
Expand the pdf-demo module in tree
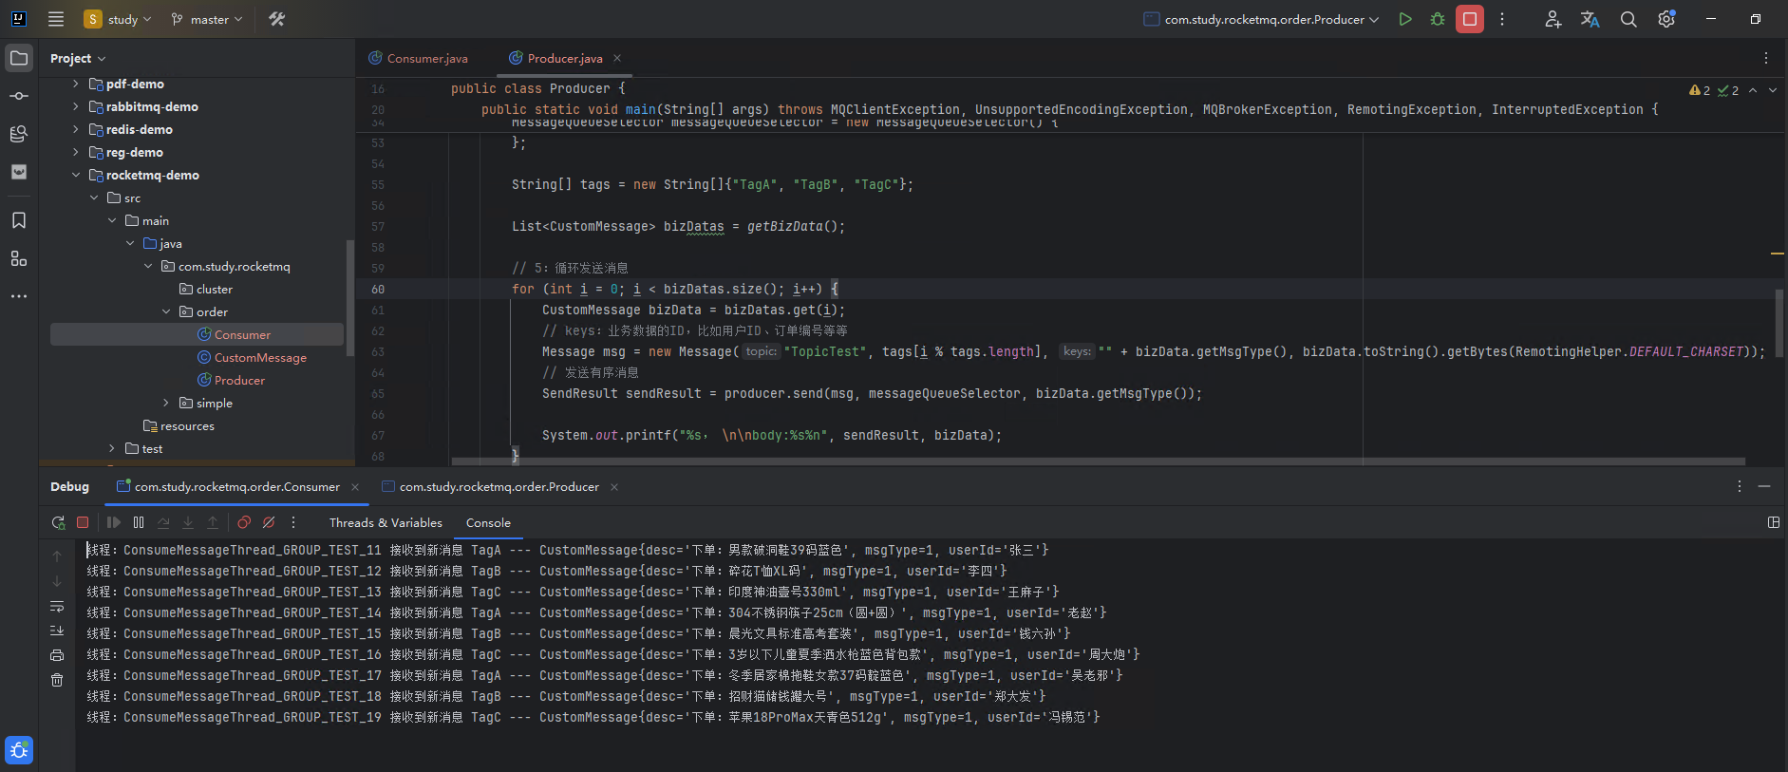[x=76, y=84]
